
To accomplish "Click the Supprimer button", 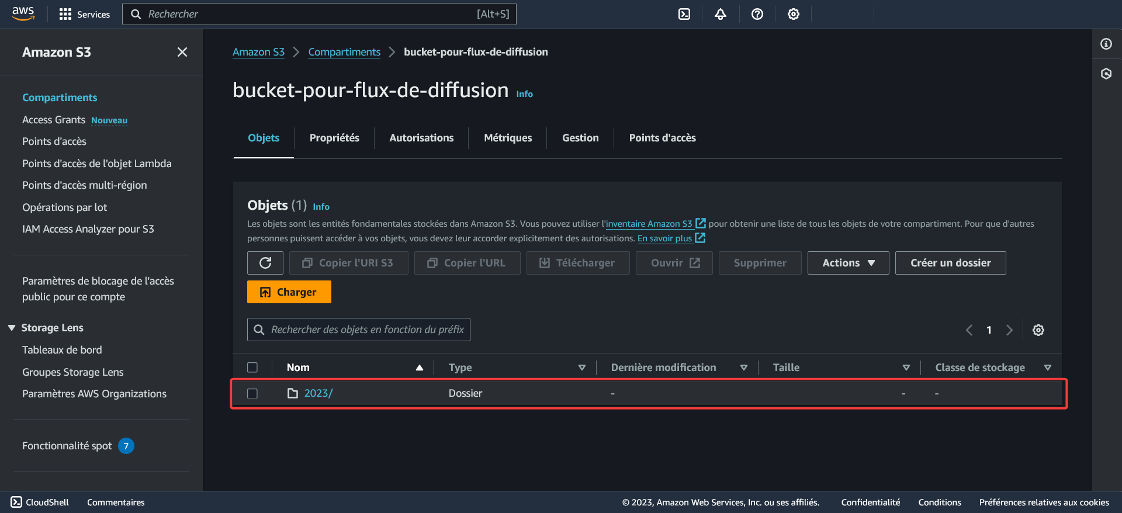I will (x=760, y=263).
